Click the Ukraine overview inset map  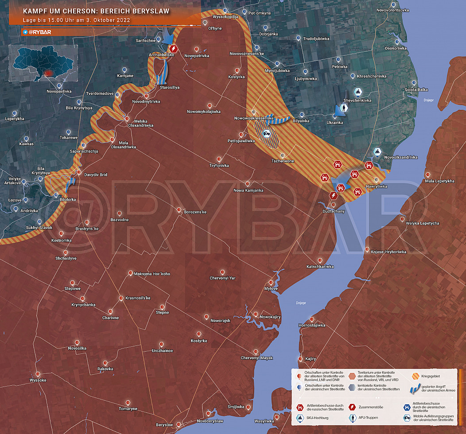point(43,64)
